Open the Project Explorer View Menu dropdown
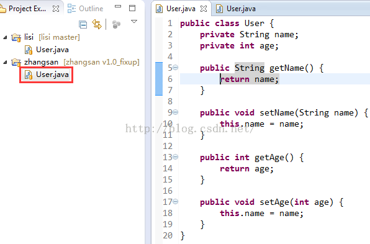 [x=134, y=22]
